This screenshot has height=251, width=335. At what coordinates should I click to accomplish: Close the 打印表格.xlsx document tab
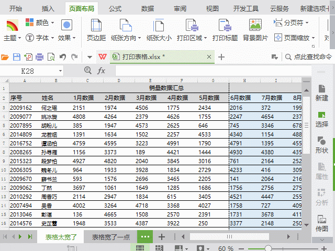coord(209,57)
